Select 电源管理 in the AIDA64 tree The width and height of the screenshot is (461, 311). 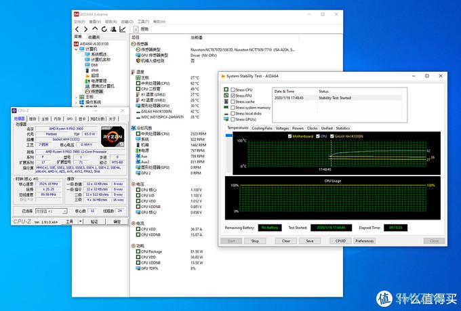tap(99, 81)
